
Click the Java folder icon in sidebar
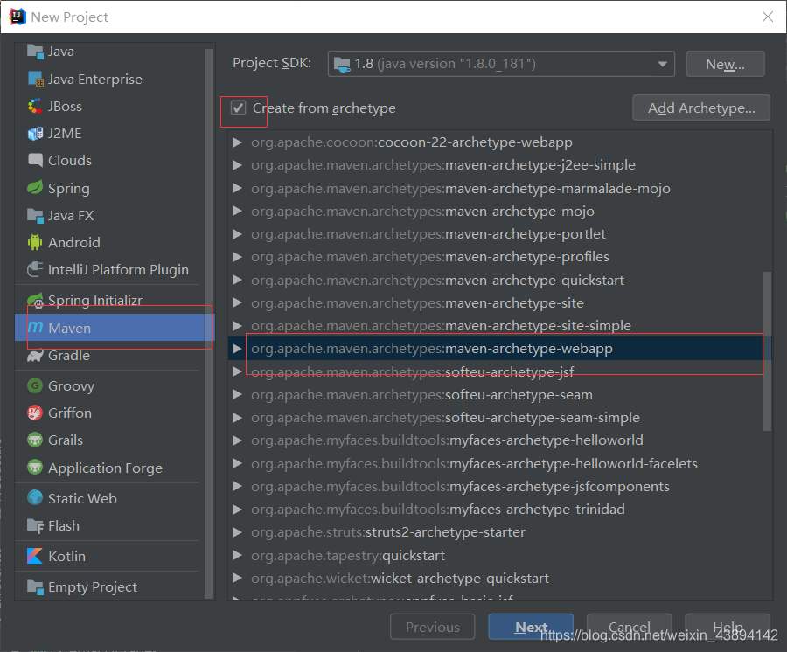(x=35, y=52)
